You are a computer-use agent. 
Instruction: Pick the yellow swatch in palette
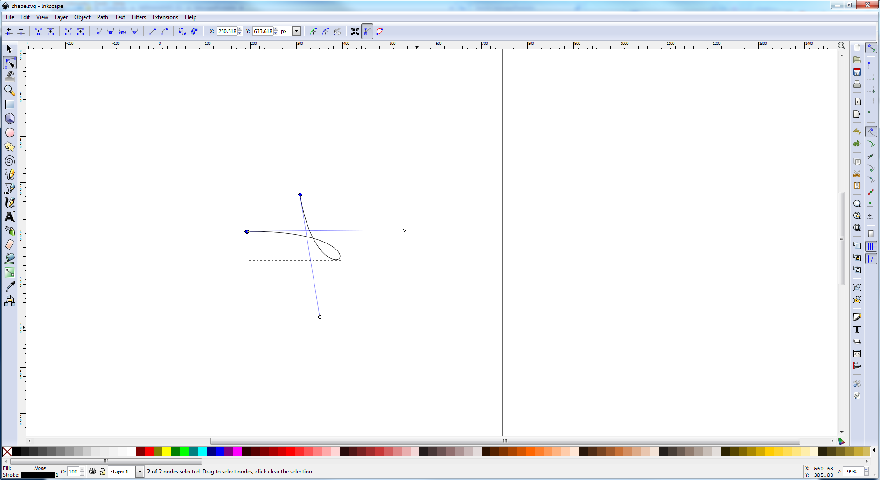pos(167,452)
